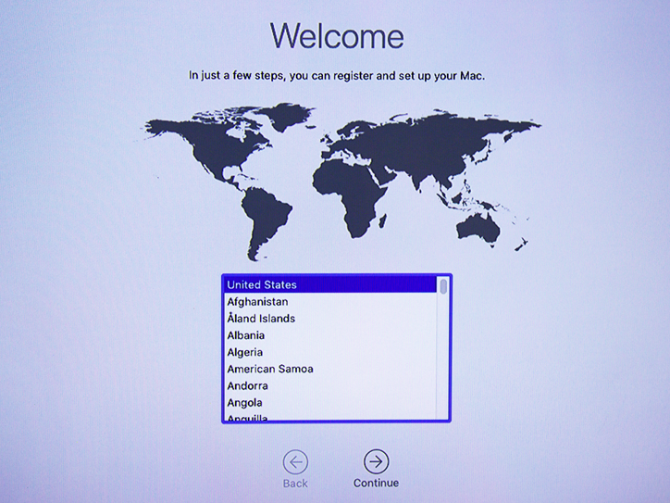Select United States in the country list
Viewport: 670px width, 503px height.
pyautogui.click(x=330, y=285)
